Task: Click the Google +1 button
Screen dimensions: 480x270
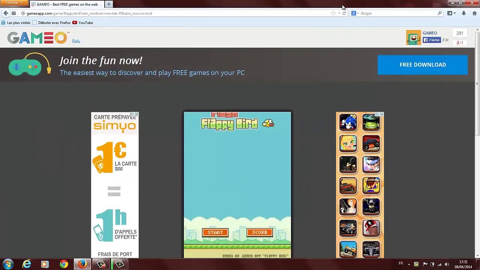Action: [460, 43]
